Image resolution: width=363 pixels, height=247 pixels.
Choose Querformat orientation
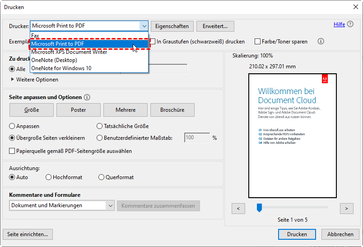point(101,177)
